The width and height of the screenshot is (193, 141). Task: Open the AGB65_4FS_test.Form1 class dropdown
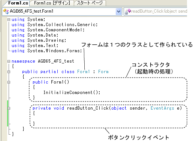pos(118,12)
